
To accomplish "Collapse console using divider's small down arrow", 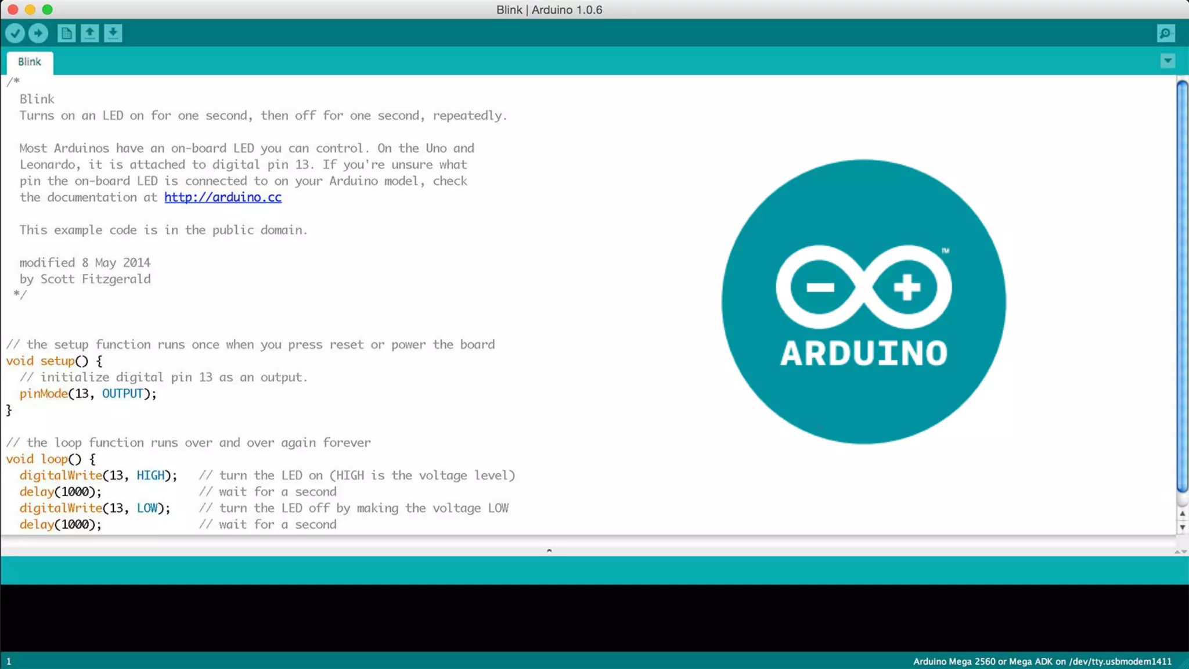I will tap(1184, 552).
